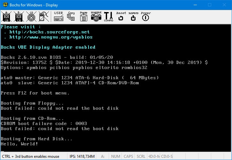The image size is (232, 160).
Task: Click 'CTRL + 3rd button enables mouse' text
Action: pos(30,156)
